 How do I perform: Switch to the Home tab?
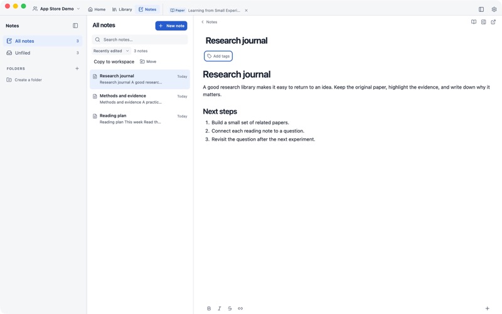coord(97,9)
